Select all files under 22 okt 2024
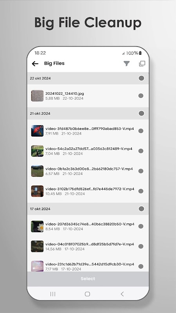This screenshot has height=313, width=176. click(141, 78)
